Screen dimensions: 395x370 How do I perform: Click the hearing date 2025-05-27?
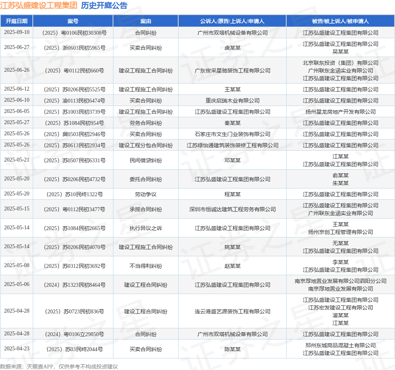click(x=17, y=122)
